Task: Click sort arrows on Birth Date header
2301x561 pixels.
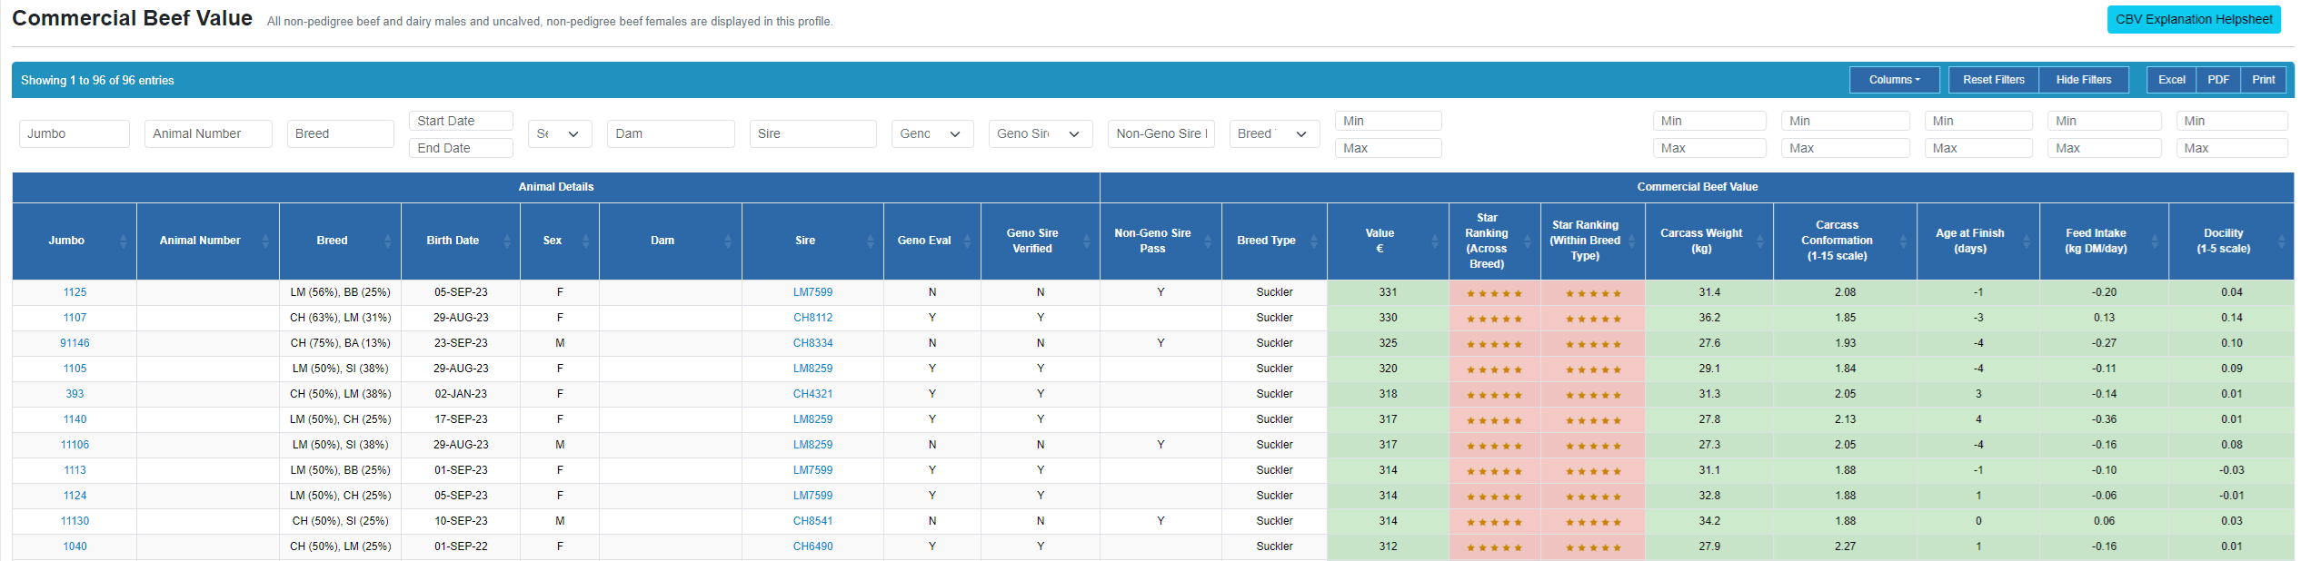Action: 507,241
